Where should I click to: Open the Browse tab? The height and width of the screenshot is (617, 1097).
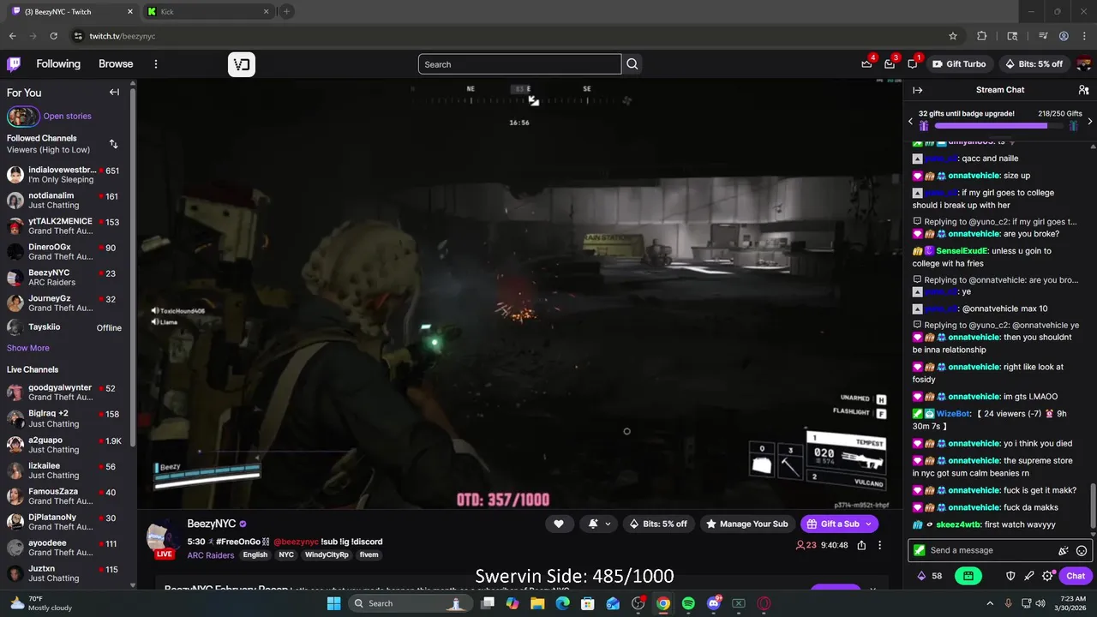[116, 64]
